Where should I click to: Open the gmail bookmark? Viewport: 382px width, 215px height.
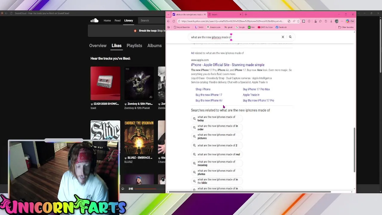pos(228,27)
